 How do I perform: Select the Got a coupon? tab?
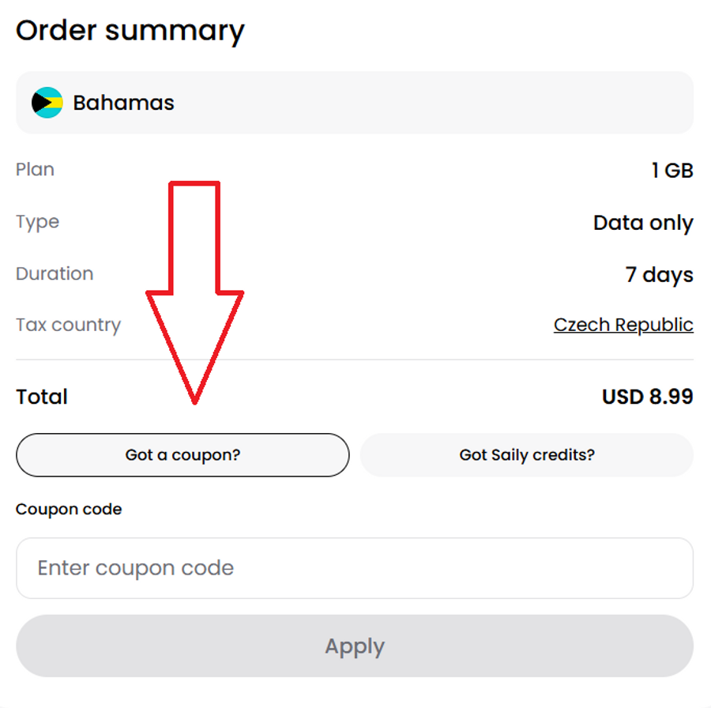click(182, 455)
